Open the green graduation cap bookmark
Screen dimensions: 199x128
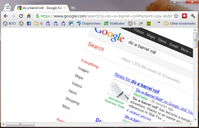141,23
